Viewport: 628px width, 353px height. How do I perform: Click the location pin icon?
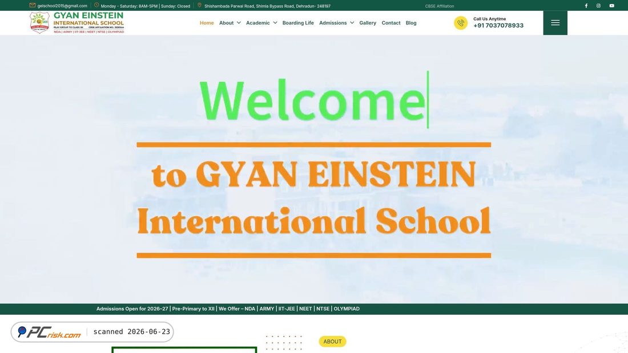point(199,5)
